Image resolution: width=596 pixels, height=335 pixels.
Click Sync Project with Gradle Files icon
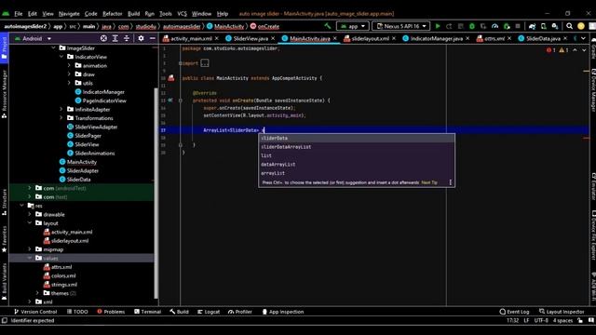(532, 26)
